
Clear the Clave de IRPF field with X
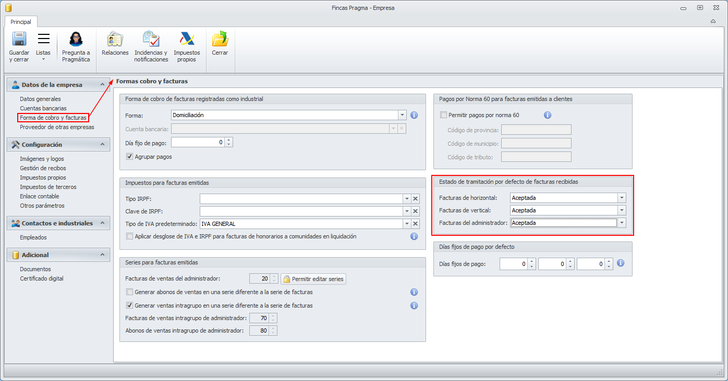tap(416, 211)
